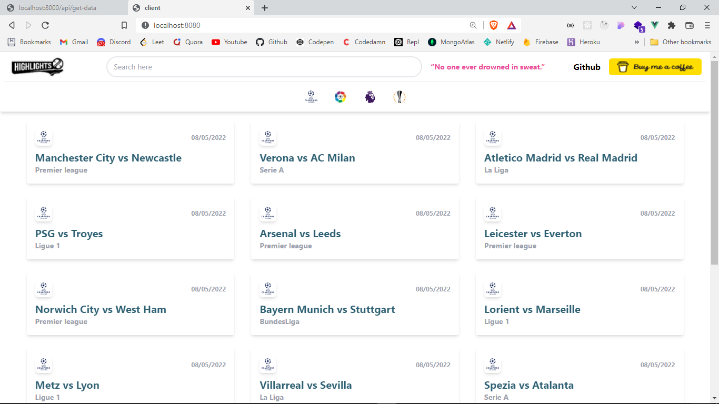Open the tab search chevron
The height and width of the screenshot is (404, 719).
pos(634,7)
